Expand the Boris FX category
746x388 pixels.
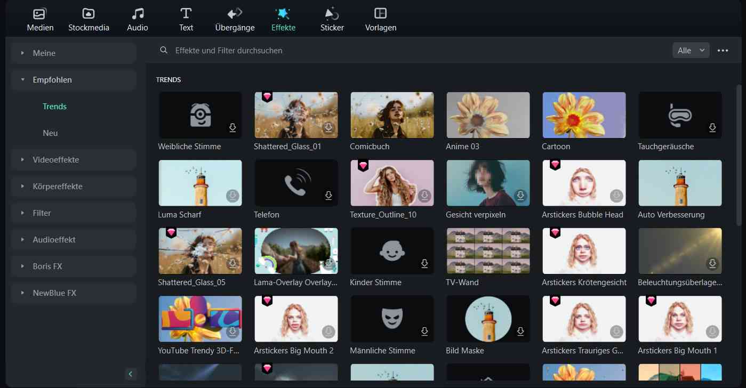coord(74,266)
